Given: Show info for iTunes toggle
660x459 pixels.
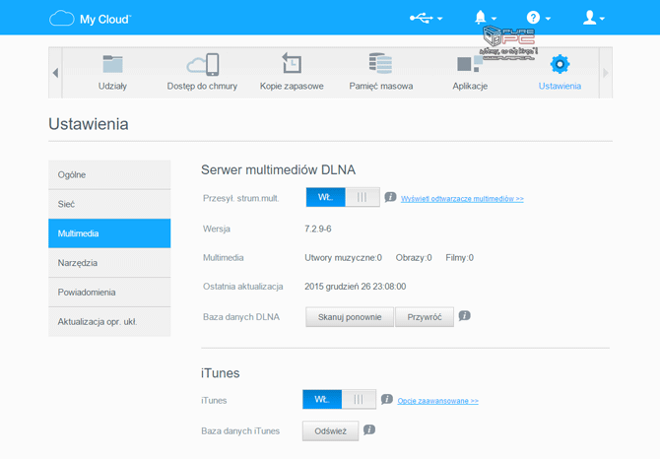Looking at the screenshot, I should point(387,399).
